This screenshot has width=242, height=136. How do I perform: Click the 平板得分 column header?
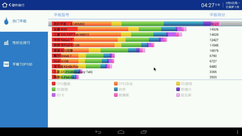pyautogui.click(x=217, y=15)
